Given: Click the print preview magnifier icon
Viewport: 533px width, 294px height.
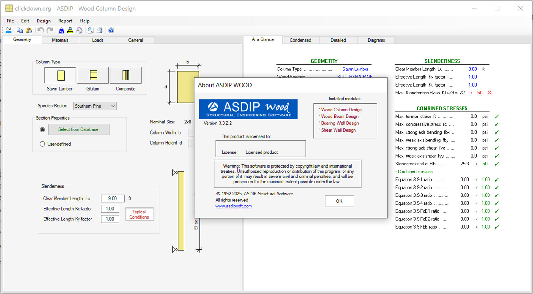Looking at the screenshot, I should [x=91, y=30].
